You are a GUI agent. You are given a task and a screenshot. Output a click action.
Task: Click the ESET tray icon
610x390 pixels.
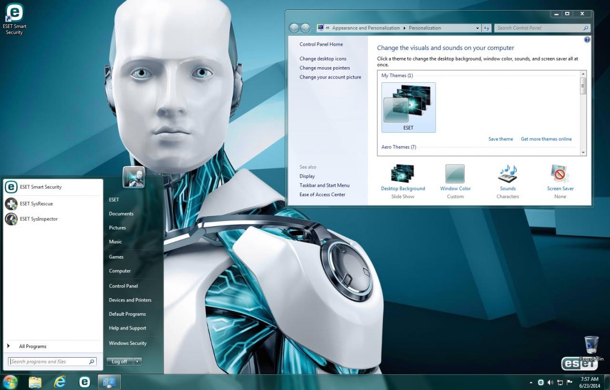coord(541,382)
